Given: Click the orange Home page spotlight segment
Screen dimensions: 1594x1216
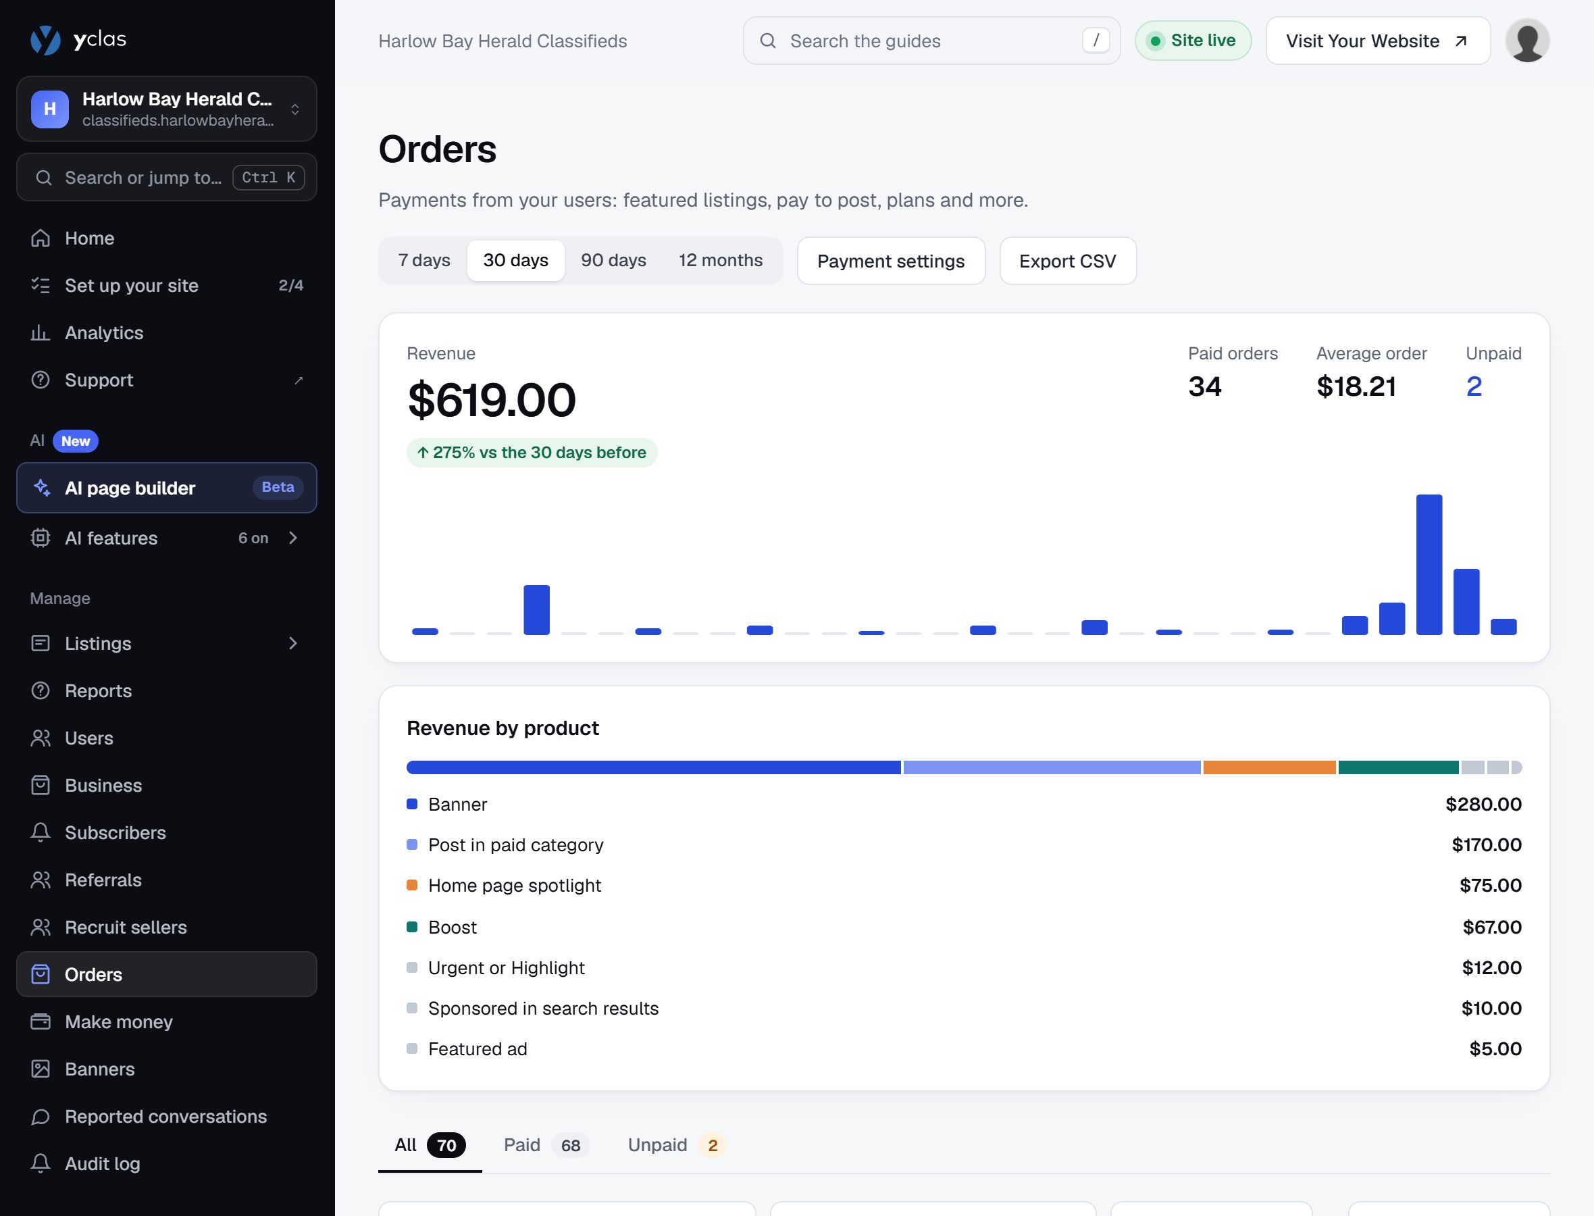Looking at the screenshot, I should click(1269, 767).
